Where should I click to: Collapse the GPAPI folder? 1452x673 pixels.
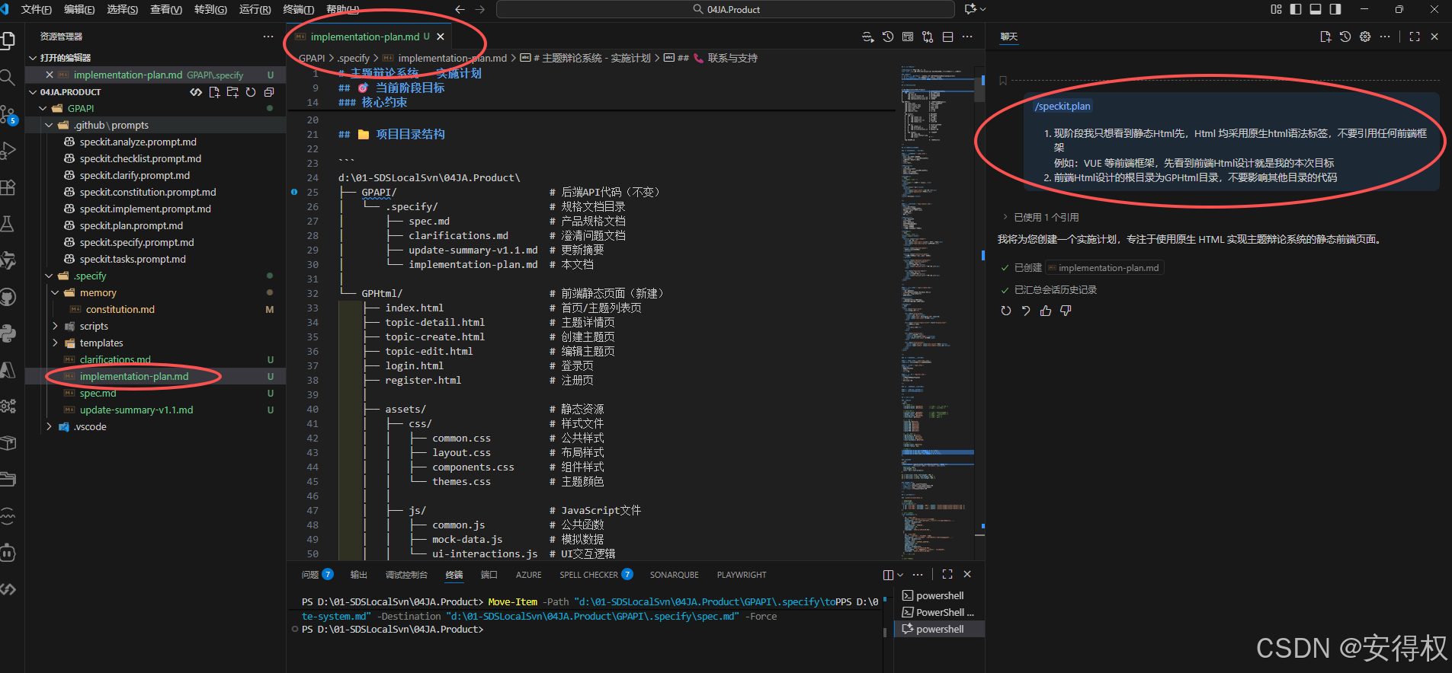click(43, 109)
